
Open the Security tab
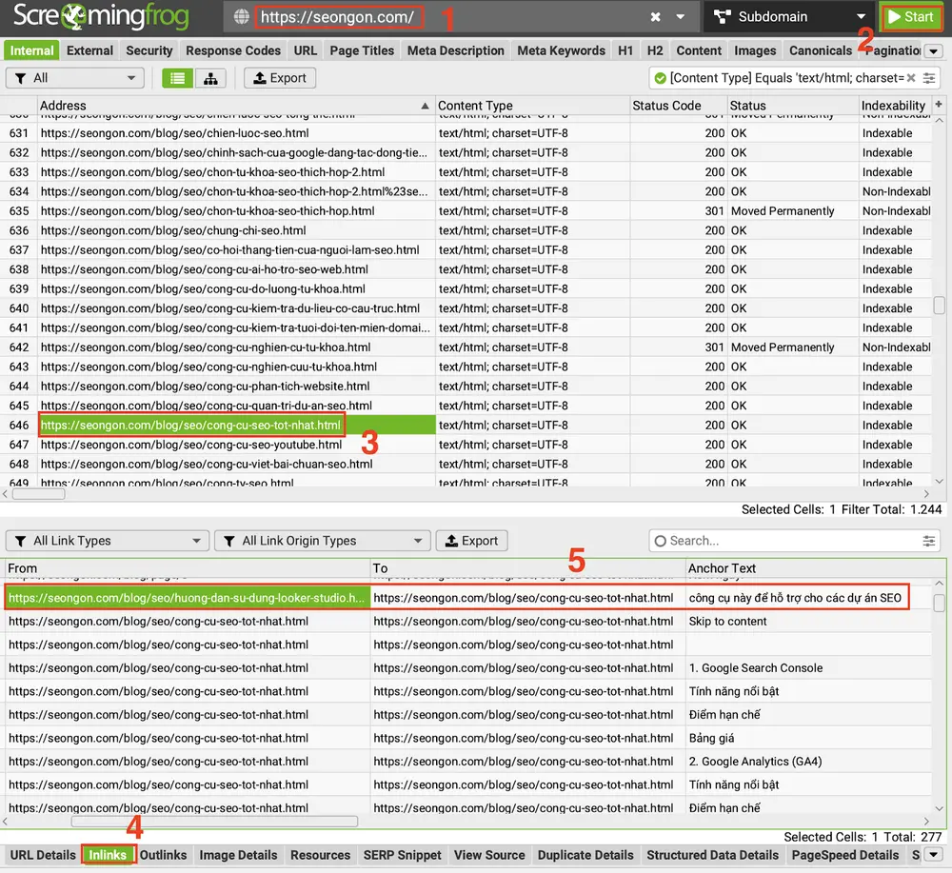tap(149, 50)
